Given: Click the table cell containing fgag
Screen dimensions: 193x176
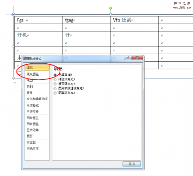Looking at the screenshot, I should point(86,20).
